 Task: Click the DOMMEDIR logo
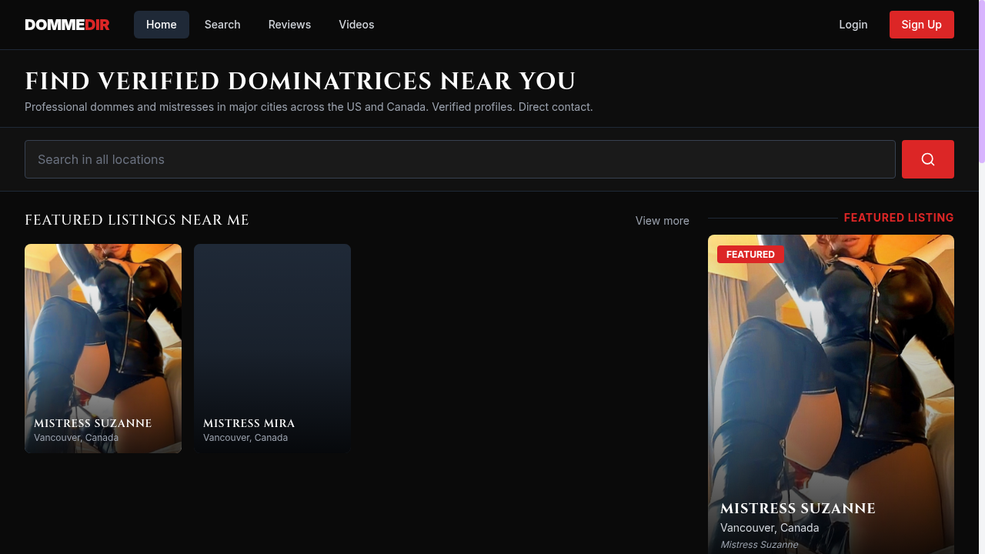pos(67,24)
